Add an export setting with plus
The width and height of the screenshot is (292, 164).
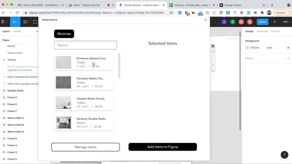[288, 58]
